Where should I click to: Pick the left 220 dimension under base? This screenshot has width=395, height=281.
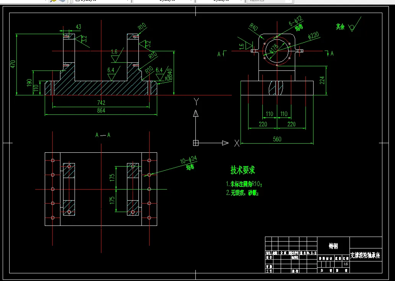pos(263,124)
